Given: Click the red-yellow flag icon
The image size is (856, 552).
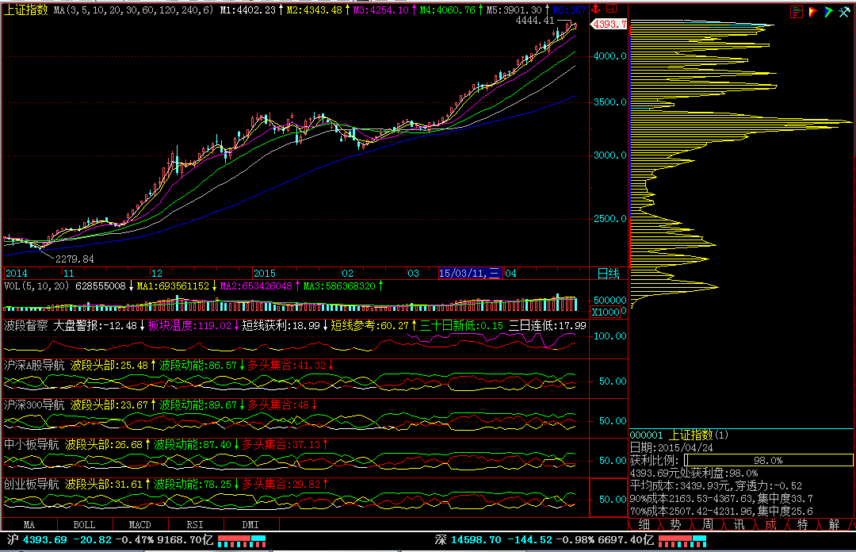Looking at the screenshot, I should 813,11.
